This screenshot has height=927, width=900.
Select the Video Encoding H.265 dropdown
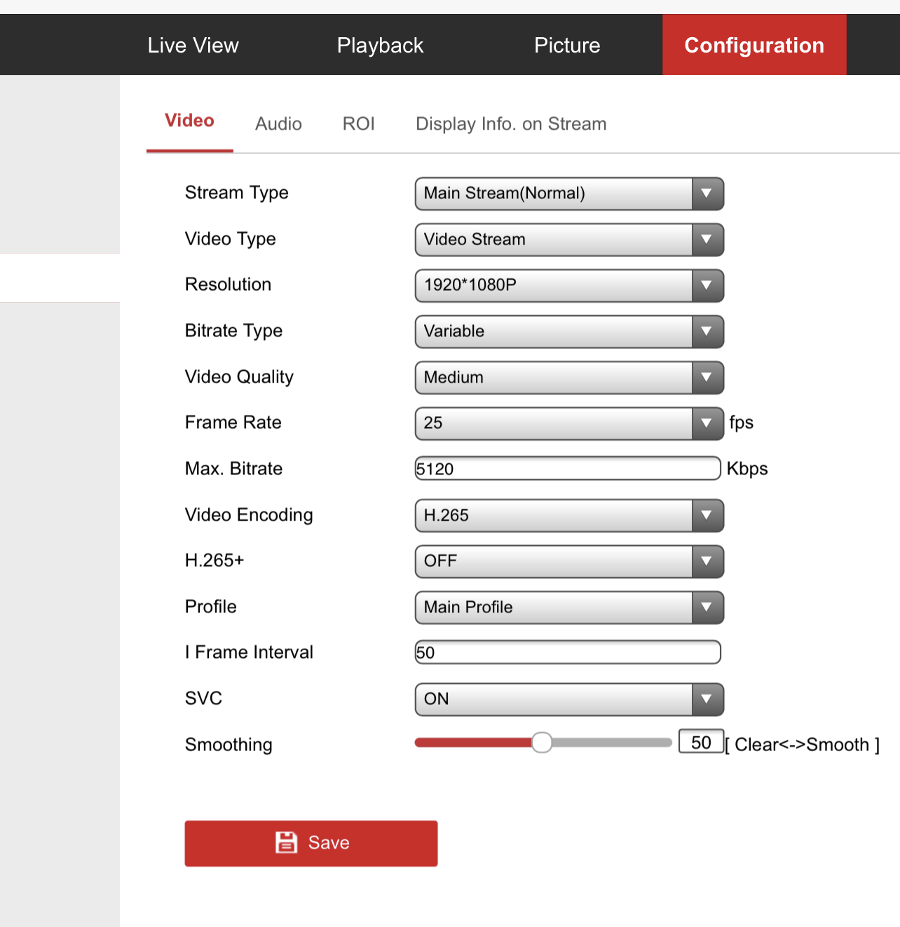click(x=568, y=516)
